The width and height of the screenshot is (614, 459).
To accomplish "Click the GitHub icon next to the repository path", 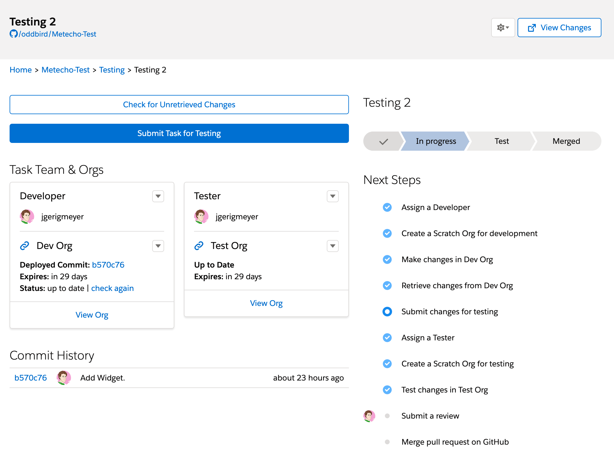I will tap(13, 34).
